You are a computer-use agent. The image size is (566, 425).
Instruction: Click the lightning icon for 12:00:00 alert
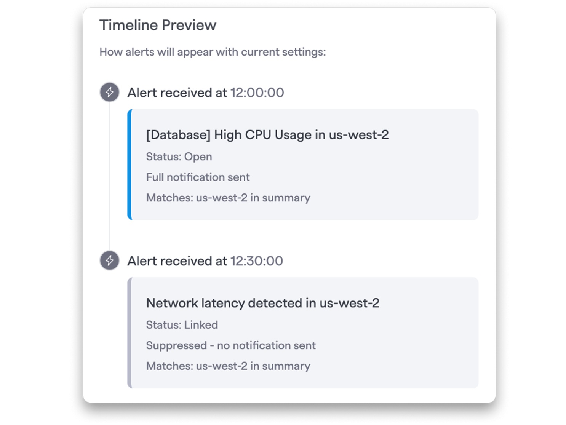pyautogui.click(x=109, y=92)
